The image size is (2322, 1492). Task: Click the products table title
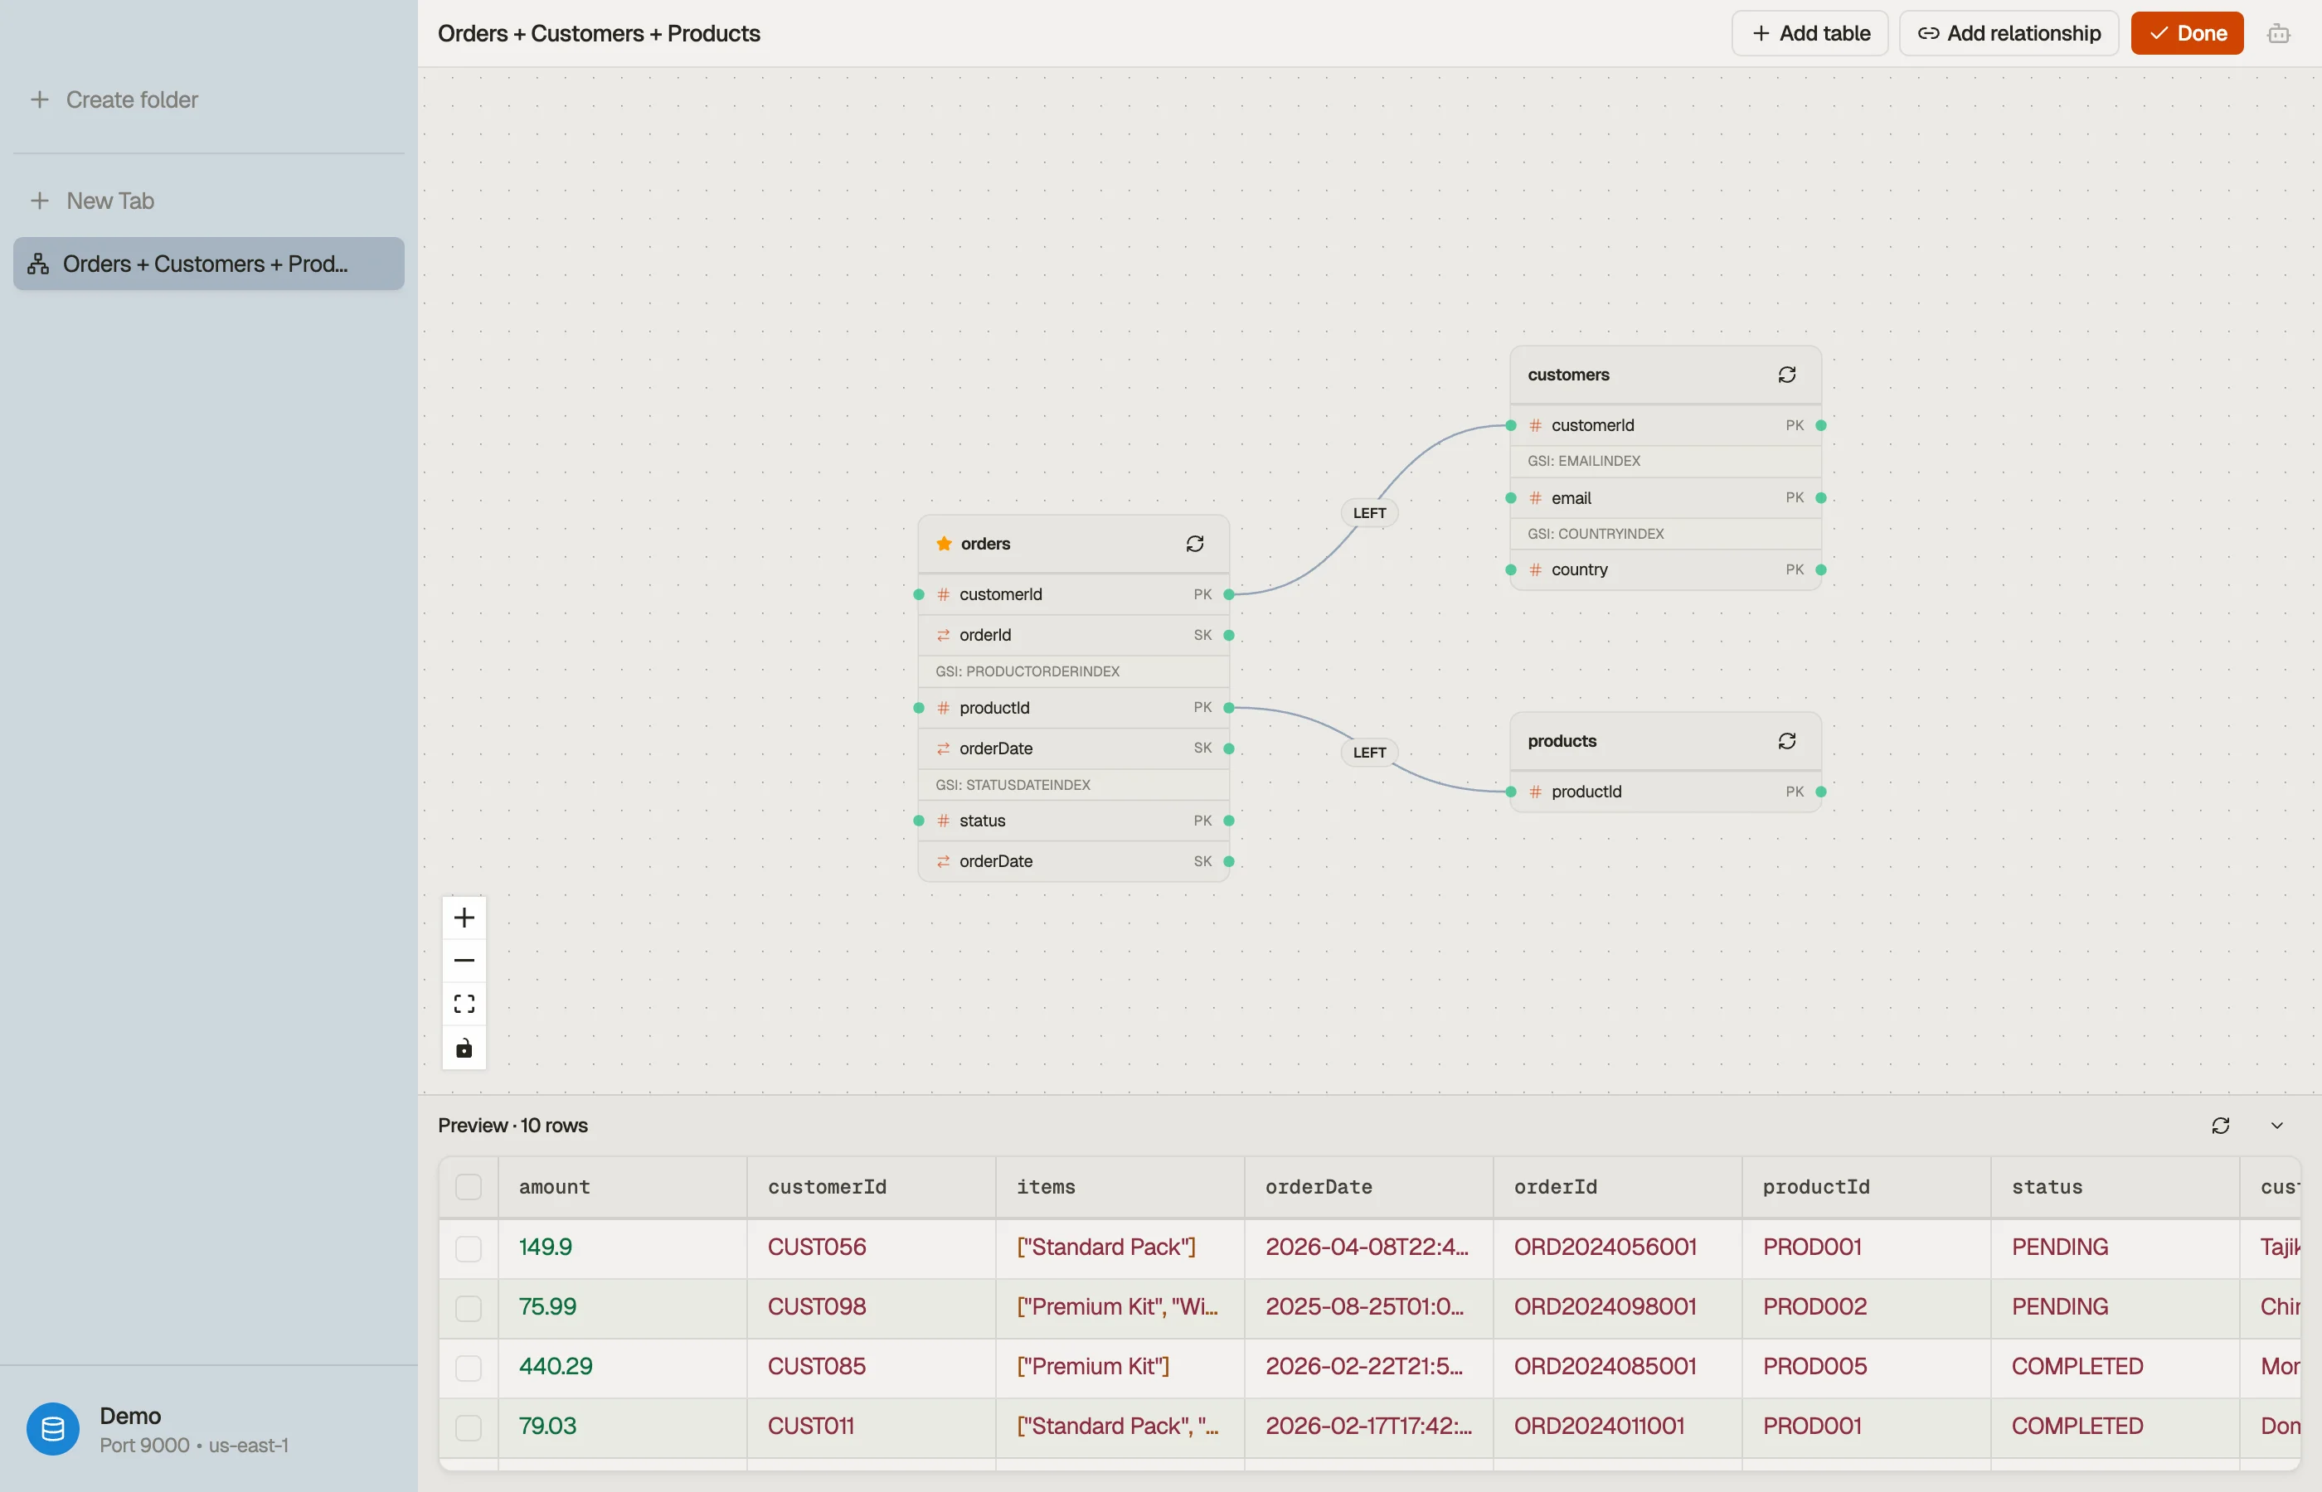[x=1562, y=741]
